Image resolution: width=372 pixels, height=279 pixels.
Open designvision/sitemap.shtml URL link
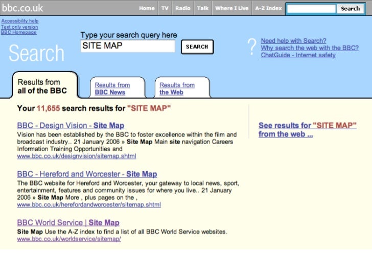(77, 156)
